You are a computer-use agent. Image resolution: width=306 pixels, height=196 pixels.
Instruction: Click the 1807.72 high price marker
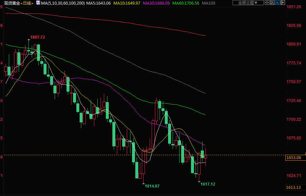pyautogui.click(x=37, y=37)
